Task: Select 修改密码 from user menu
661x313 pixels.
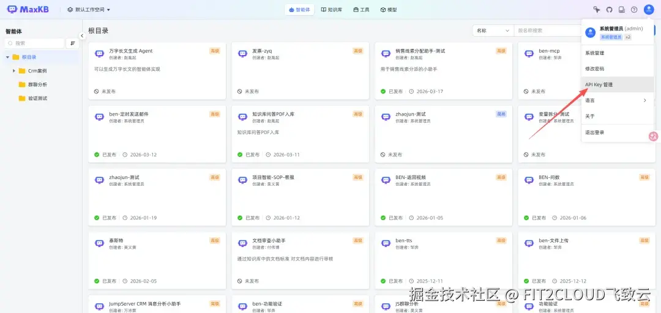Action: point(617,68)
